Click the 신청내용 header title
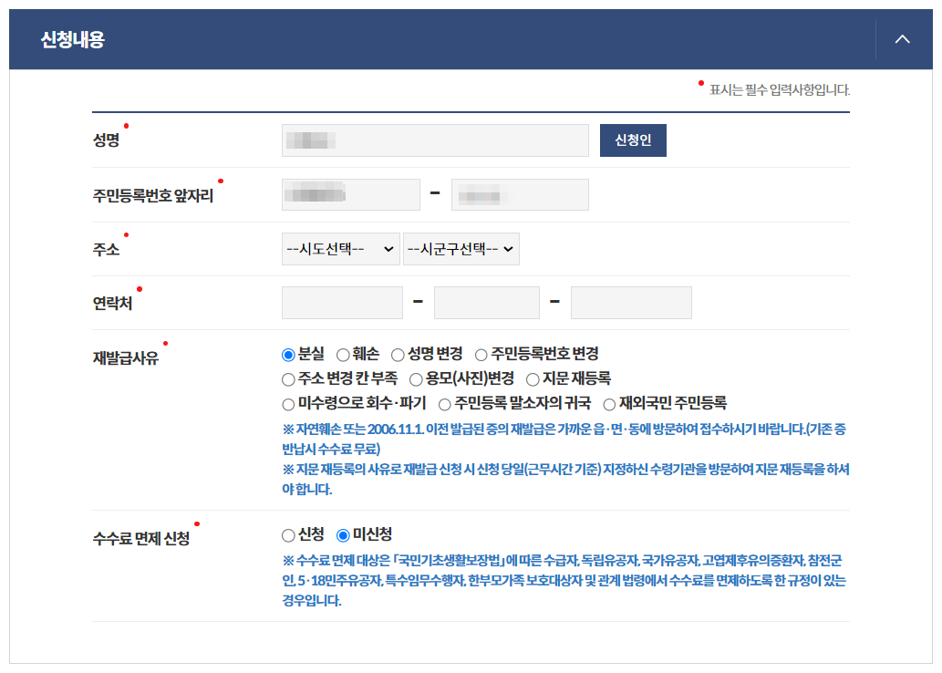Viewport: 942px width, 673px height. tap(73, 39)
